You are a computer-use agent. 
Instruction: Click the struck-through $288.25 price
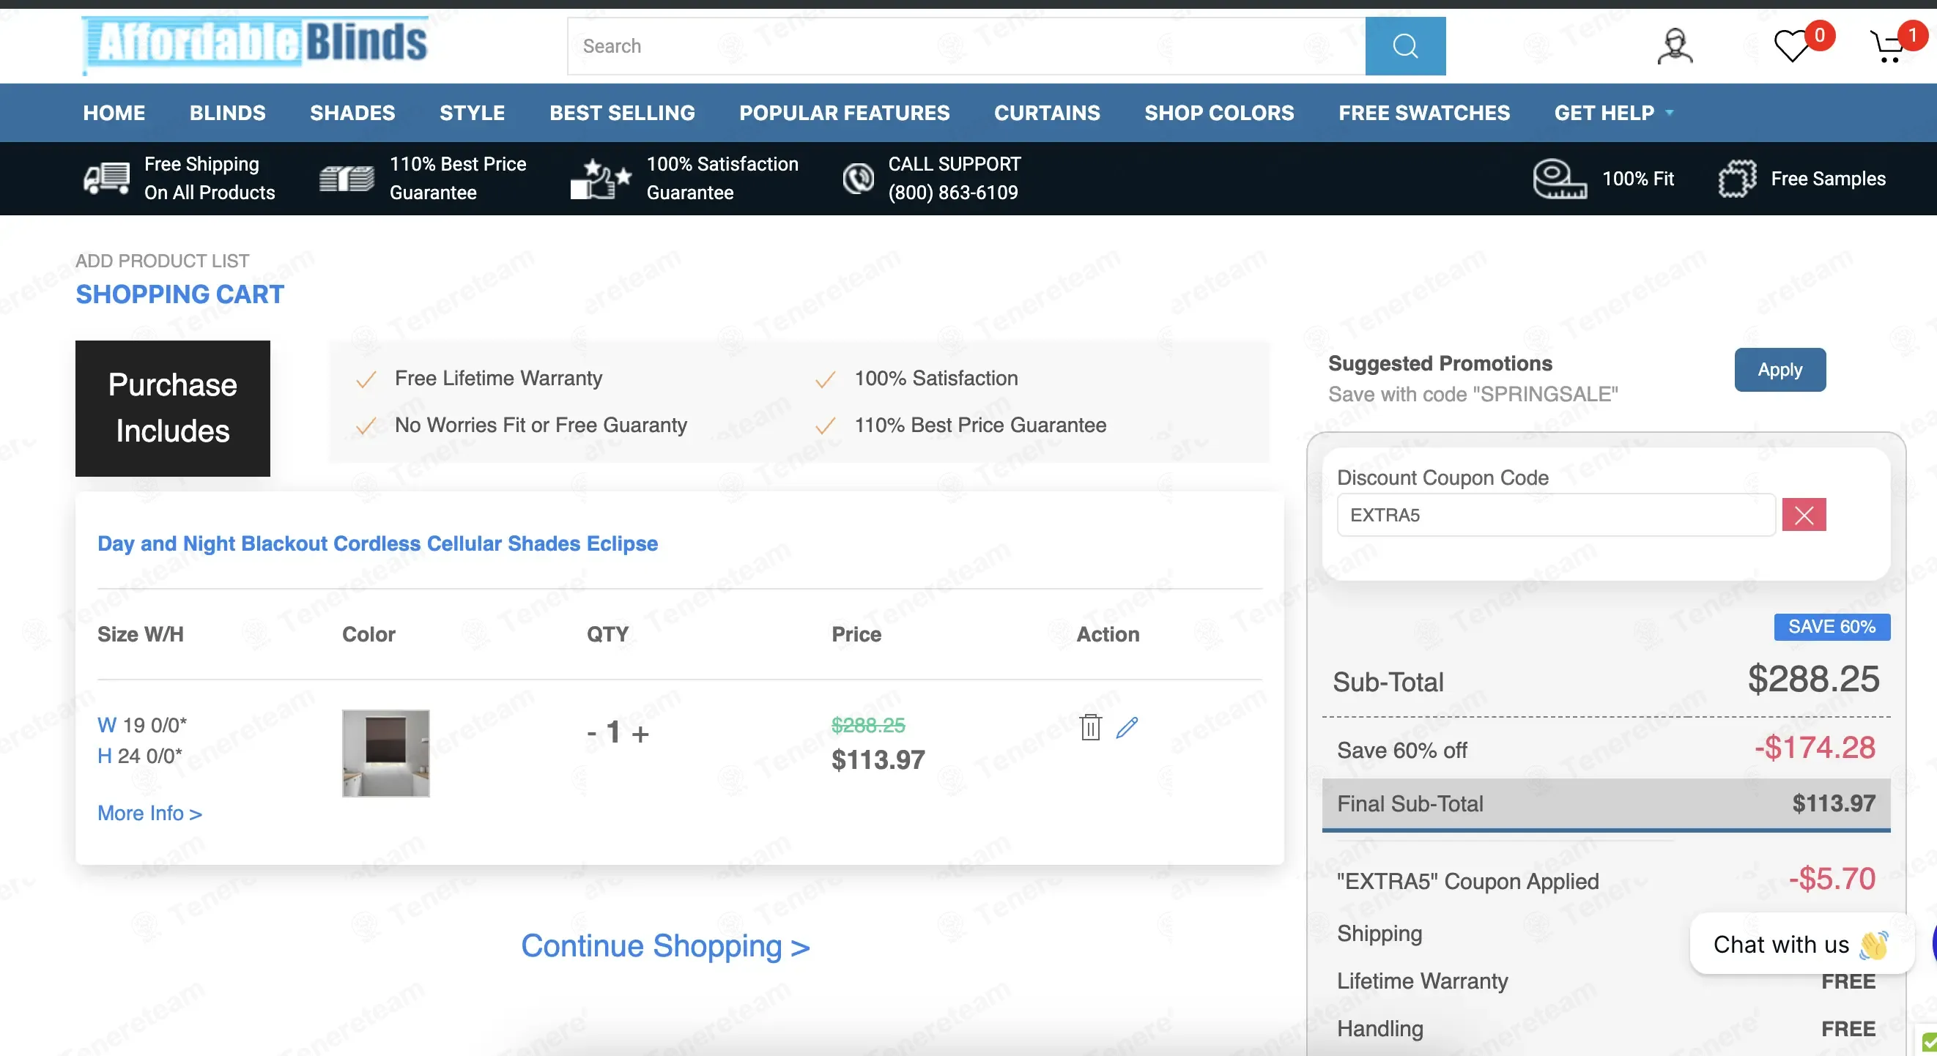pyautogui.click(x=867, y=725)
